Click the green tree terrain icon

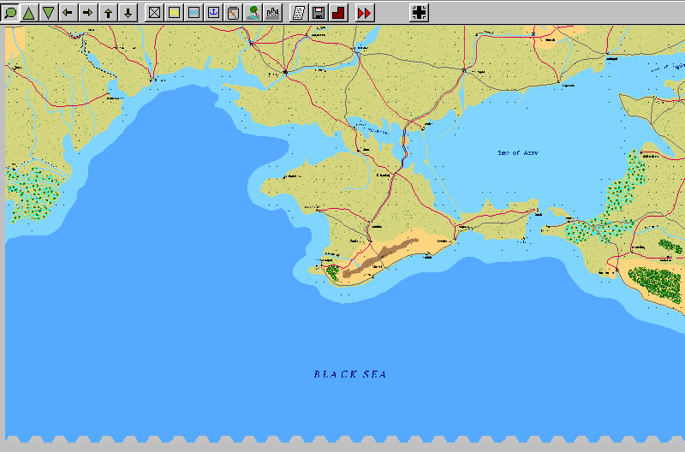[253, 13]
